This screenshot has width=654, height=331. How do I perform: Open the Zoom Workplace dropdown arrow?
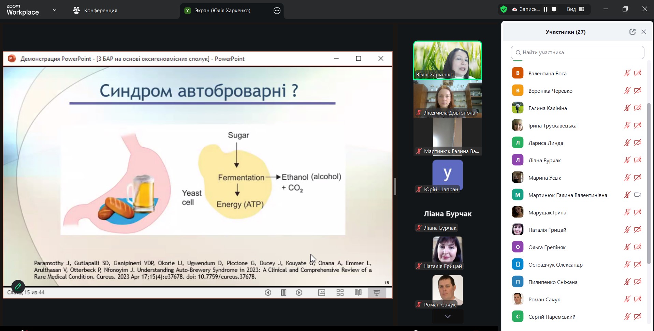click(x=55, y=10)
